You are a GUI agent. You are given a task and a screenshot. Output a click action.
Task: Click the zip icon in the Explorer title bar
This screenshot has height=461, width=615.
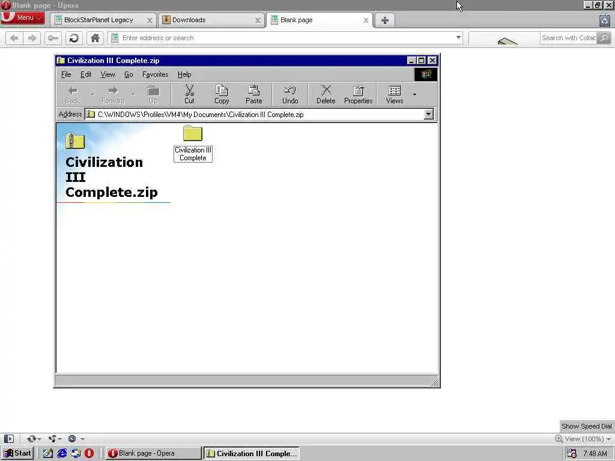[61, 61]
